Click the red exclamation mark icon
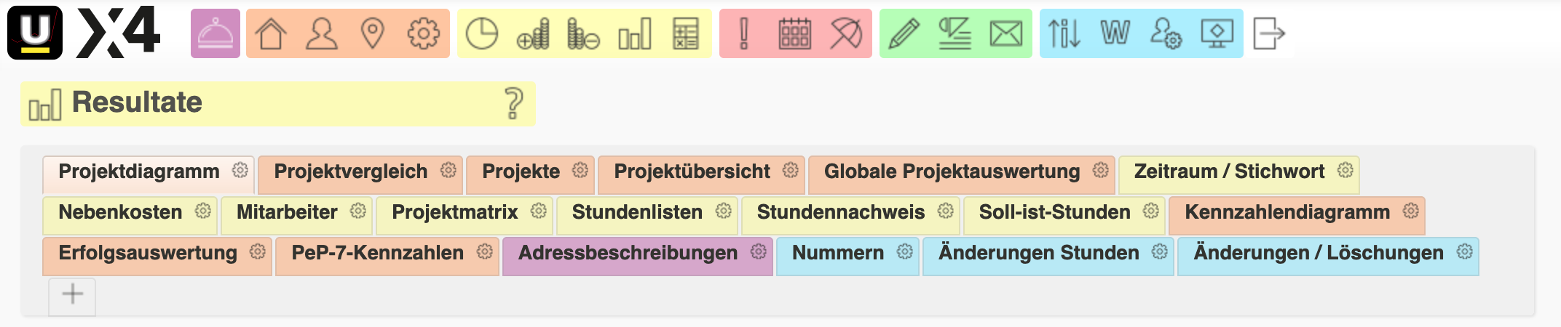Viewport: 1561px width, 327px height. point(743,34)
